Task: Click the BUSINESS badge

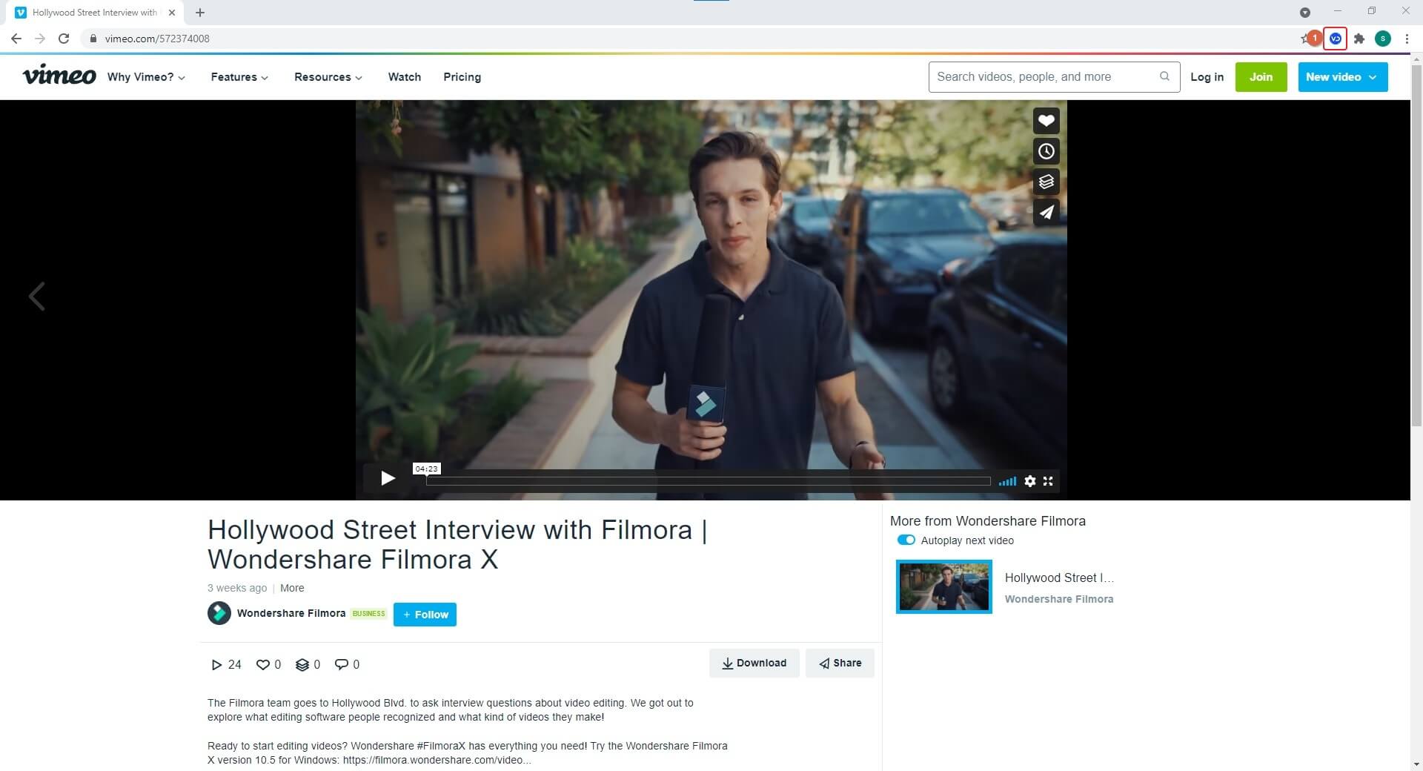Action: point(368,614)
